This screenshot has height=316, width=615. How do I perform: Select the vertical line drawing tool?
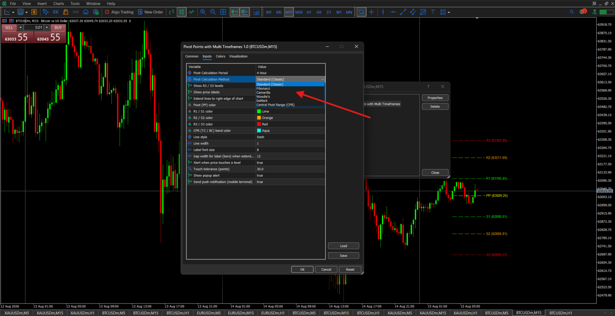point(383,12)
